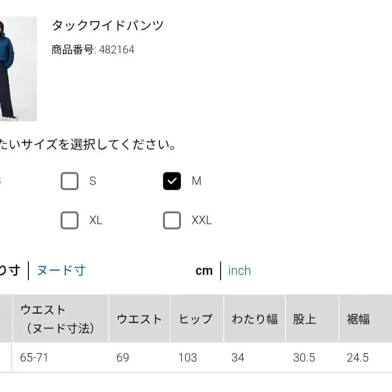This screenshot has width=392, height=392.
Task: Select the XL size checkbox
Action: (x=69, y=220)
